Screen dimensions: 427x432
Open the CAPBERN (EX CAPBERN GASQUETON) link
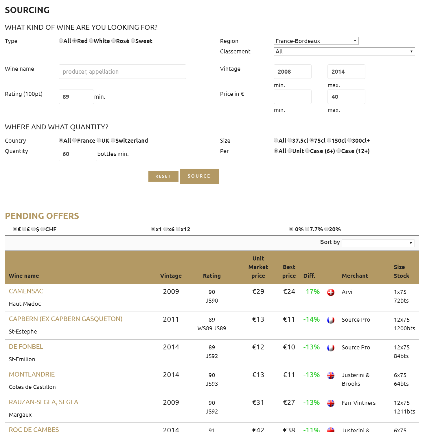(x=66, y=319)
